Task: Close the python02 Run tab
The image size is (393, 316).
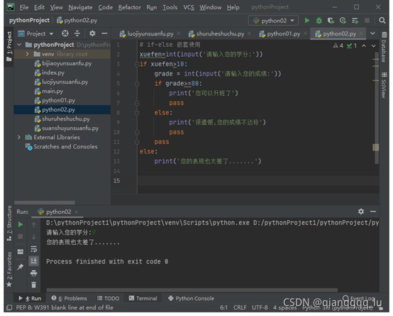Action: [77, 212]
